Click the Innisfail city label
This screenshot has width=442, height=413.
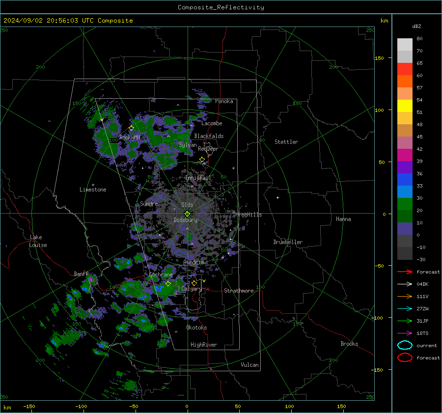(x=198, y=178)
